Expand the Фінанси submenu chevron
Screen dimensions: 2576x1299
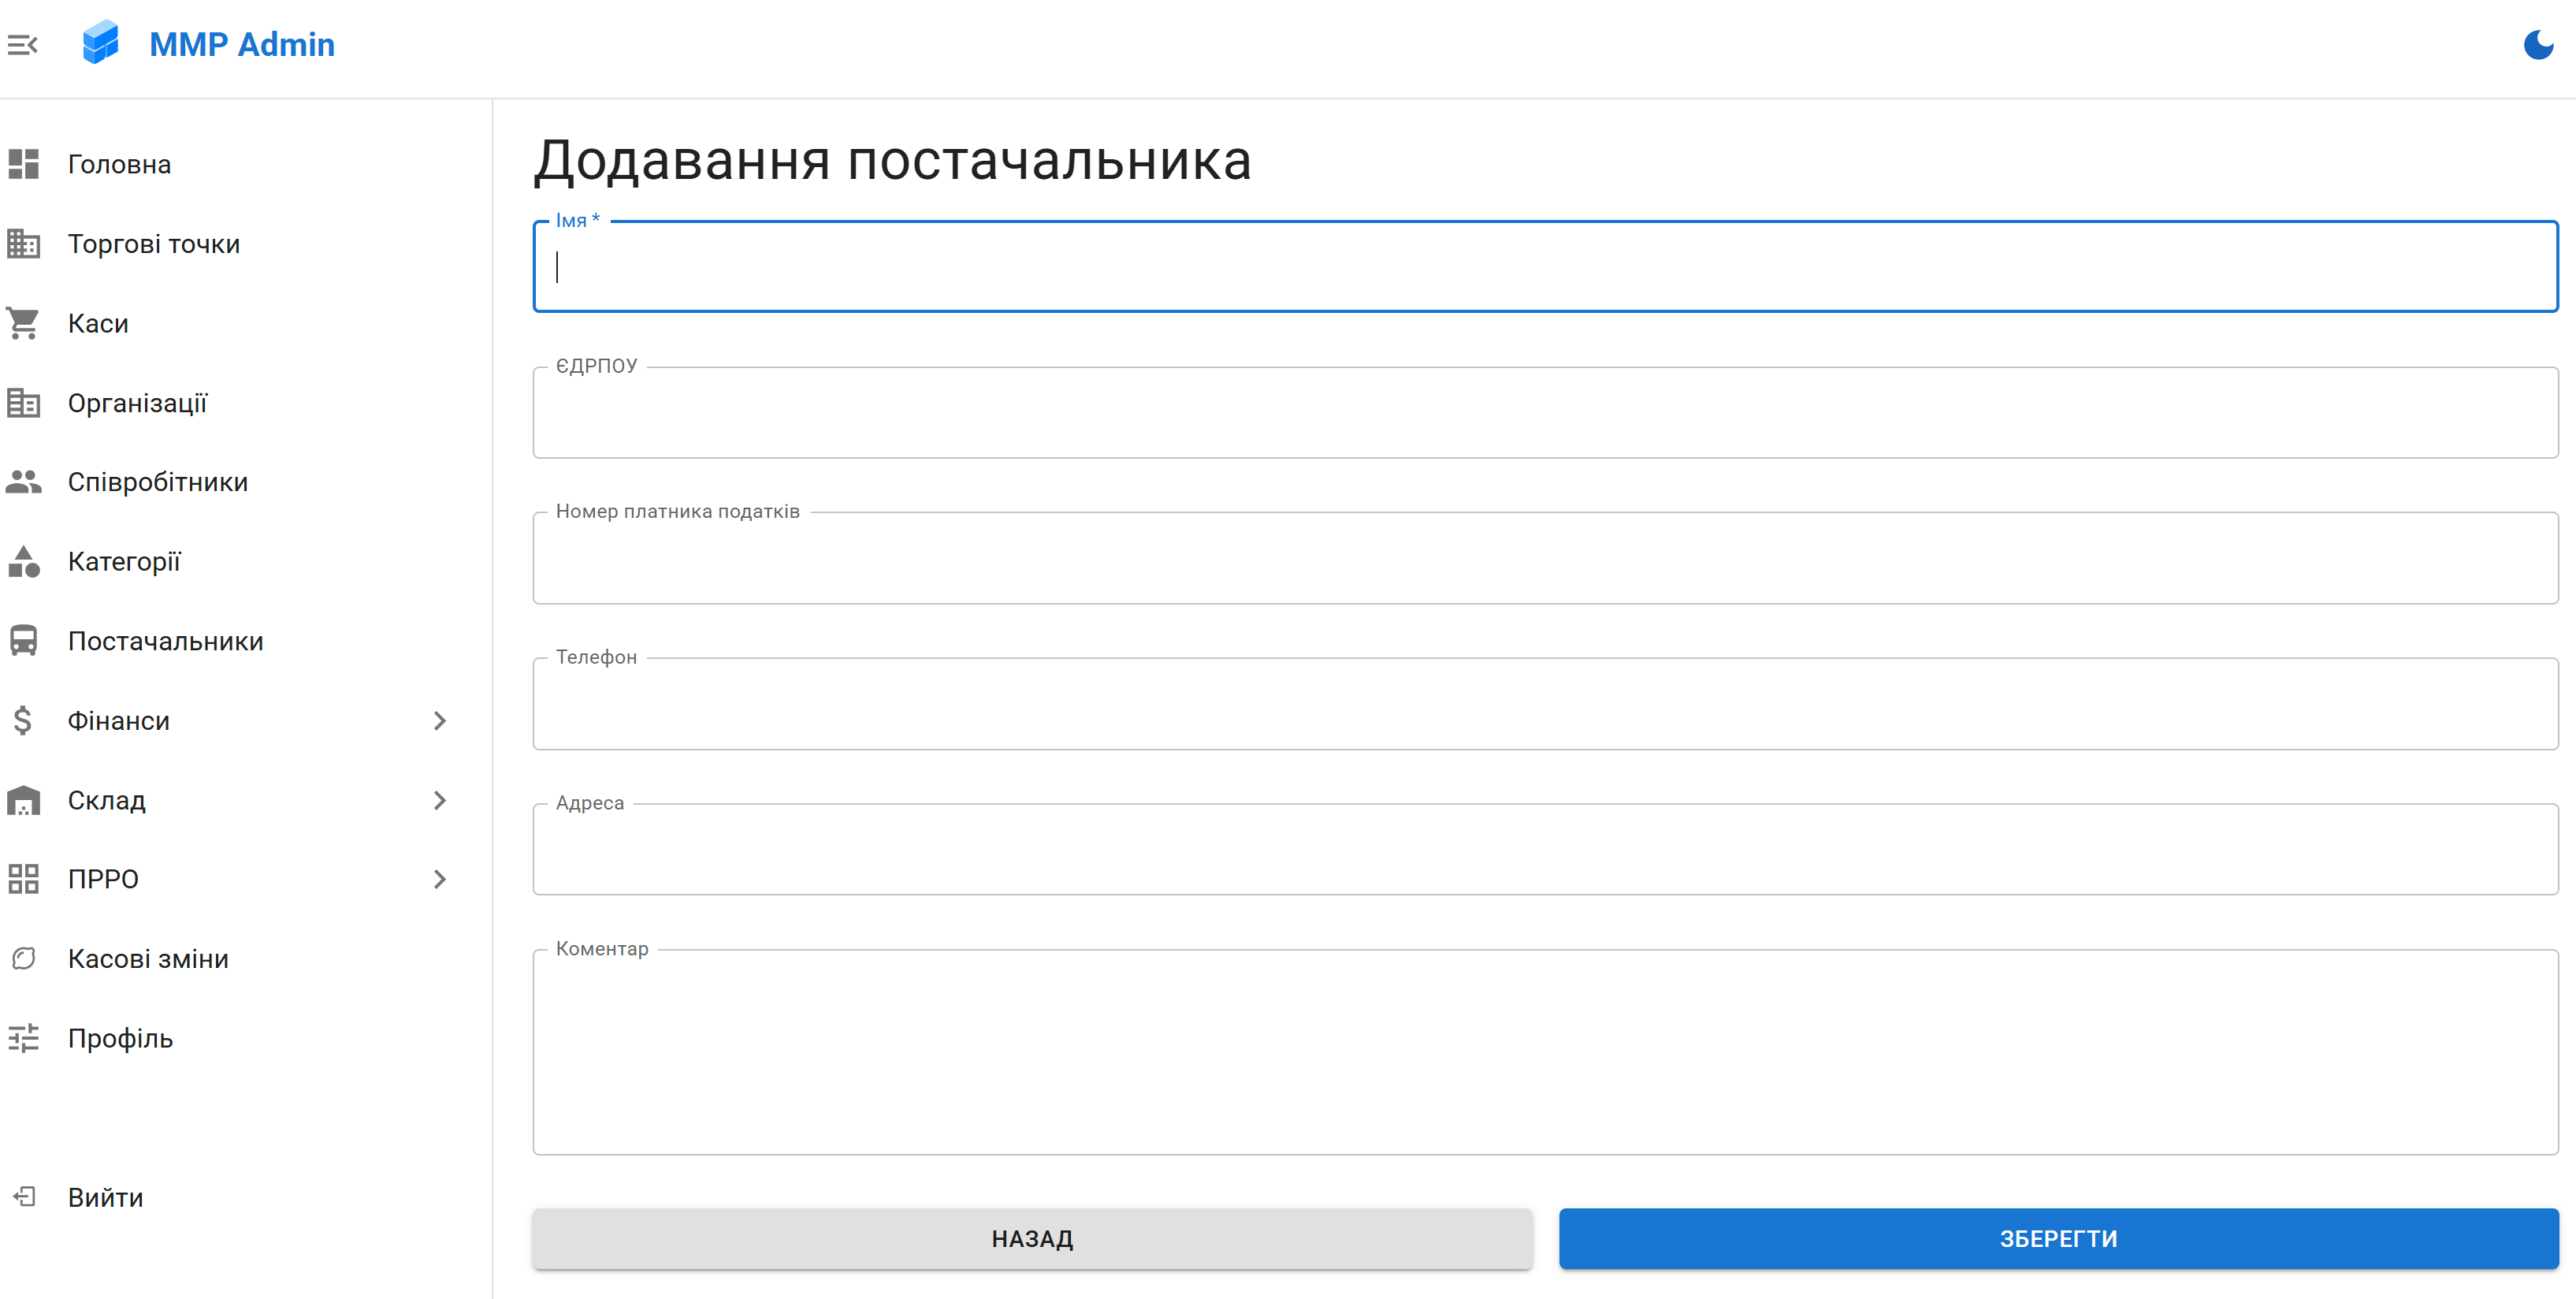tap(439, 721)
